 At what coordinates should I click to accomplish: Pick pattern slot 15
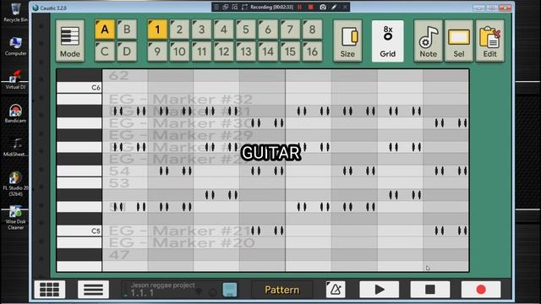click(290, 52)
